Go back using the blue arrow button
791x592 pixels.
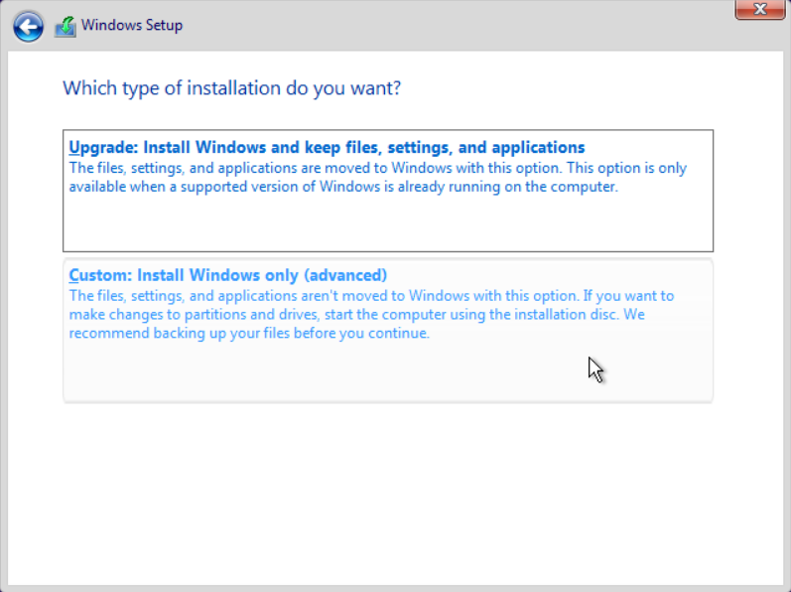pyautogui.click(x=28, y=26)
